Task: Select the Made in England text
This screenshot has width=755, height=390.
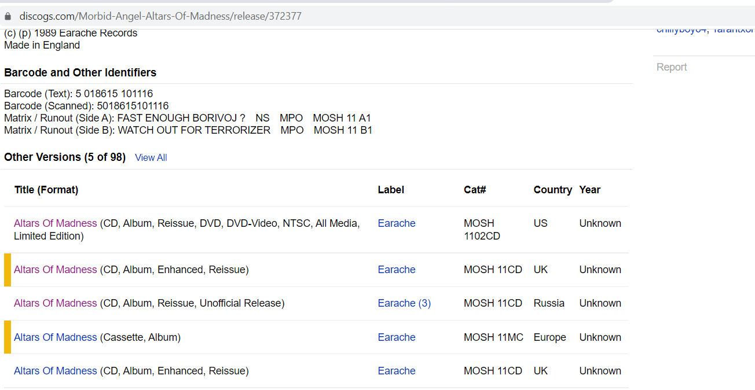Action: coord(42,45)
